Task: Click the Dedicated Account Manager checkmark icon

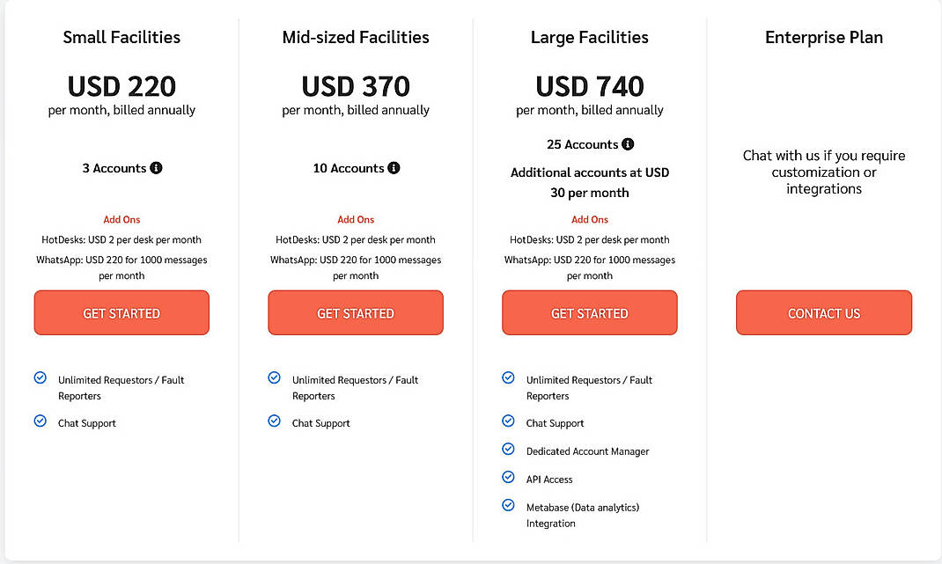Action: (x=508, y=449)
